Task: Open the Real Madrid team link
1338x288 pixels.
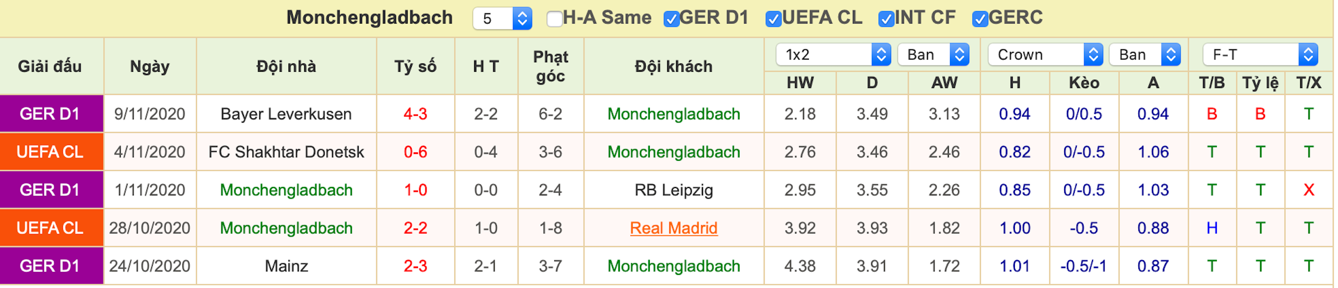Action: (x=673, y=228)
